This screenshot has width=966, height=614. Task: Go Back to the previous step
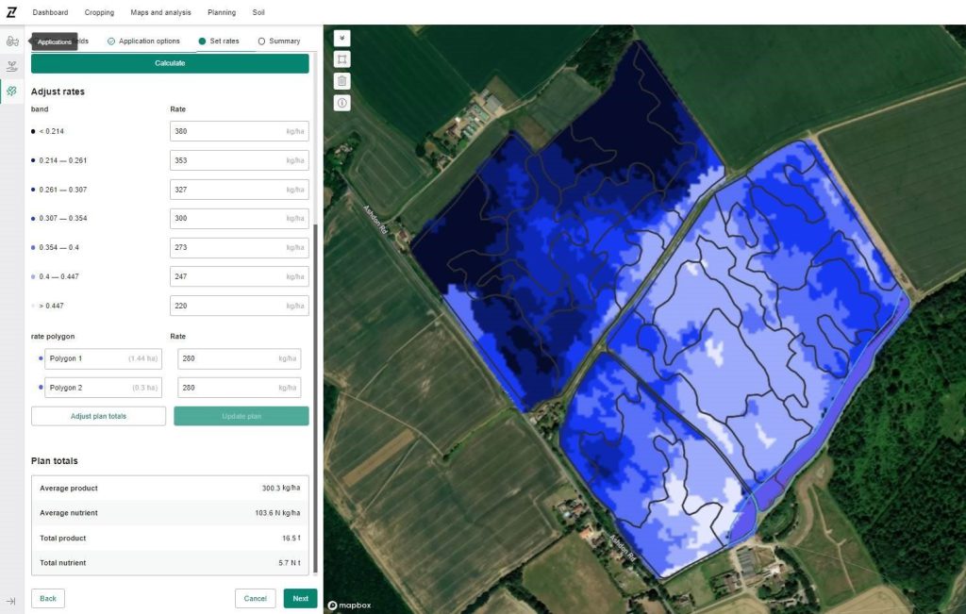tap(48, 599)
